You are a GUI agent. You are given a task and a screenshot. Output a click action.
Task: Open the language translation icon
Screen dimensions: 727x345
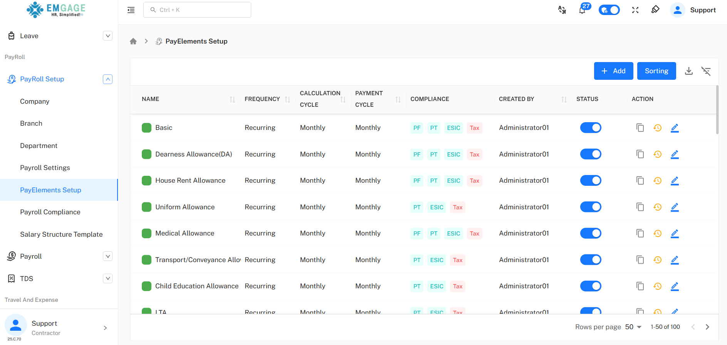[562, 10]
